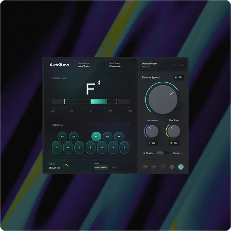Click the Retune Speed value 20

(x=179, y=77)
